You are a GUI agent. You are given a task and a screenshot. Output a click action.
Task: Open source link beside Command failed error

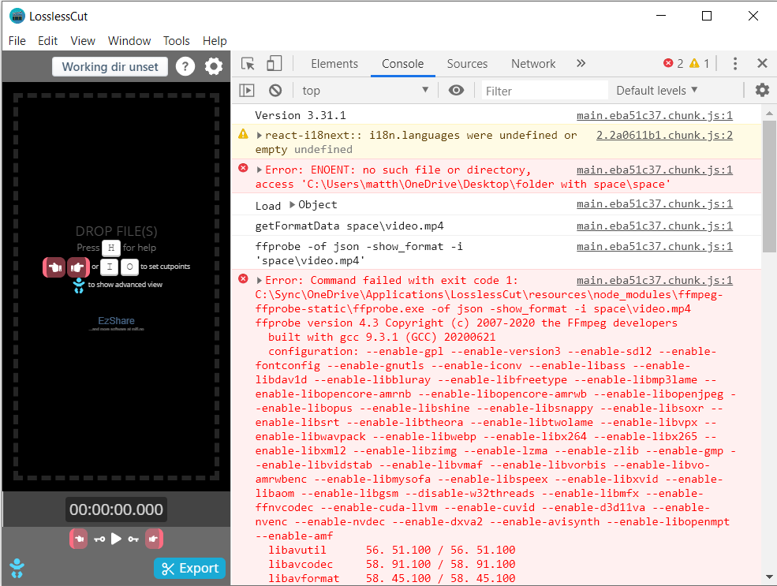tap(655, 280)
